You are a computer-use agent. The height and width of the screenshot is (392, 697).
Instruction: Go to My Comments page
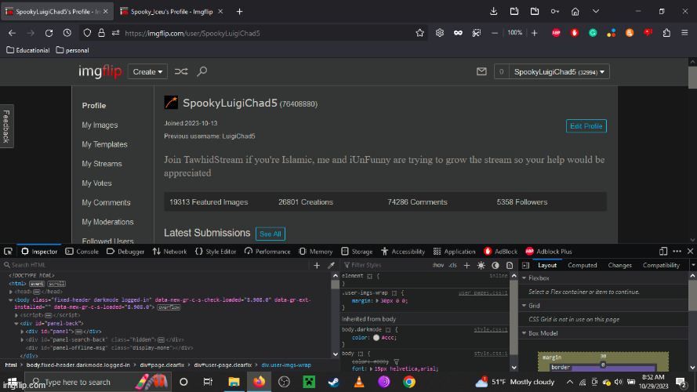point(106,203)
